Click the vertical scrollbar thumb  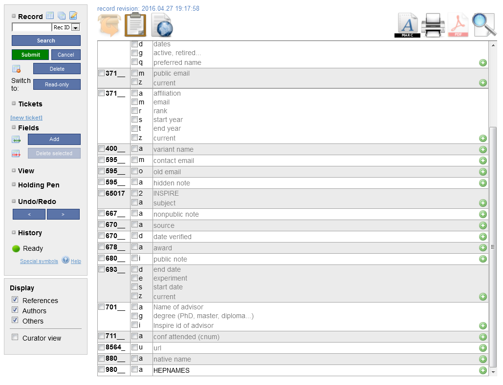[x=493, y=247]
